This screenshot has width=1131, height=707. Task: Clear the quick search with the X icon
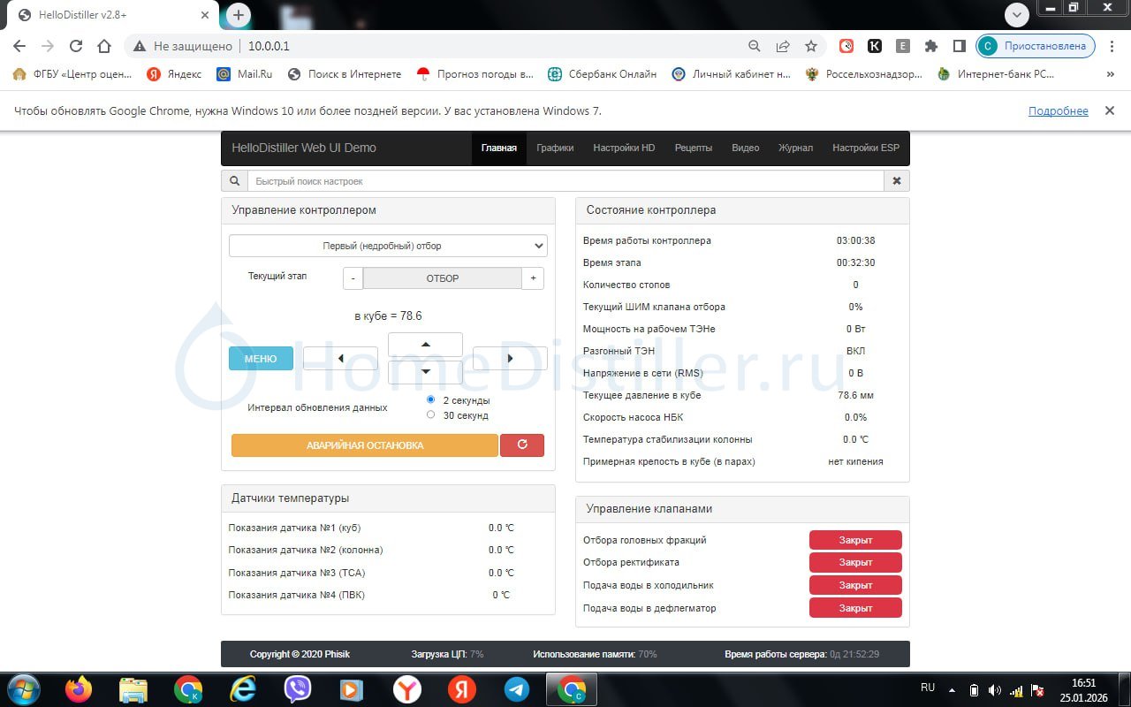pos(896,181)
